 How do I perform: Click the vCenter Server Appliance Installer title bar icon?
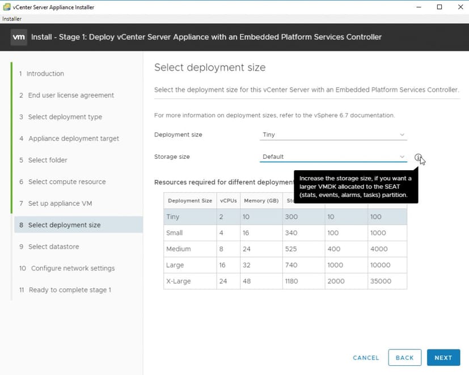[7, 7]
